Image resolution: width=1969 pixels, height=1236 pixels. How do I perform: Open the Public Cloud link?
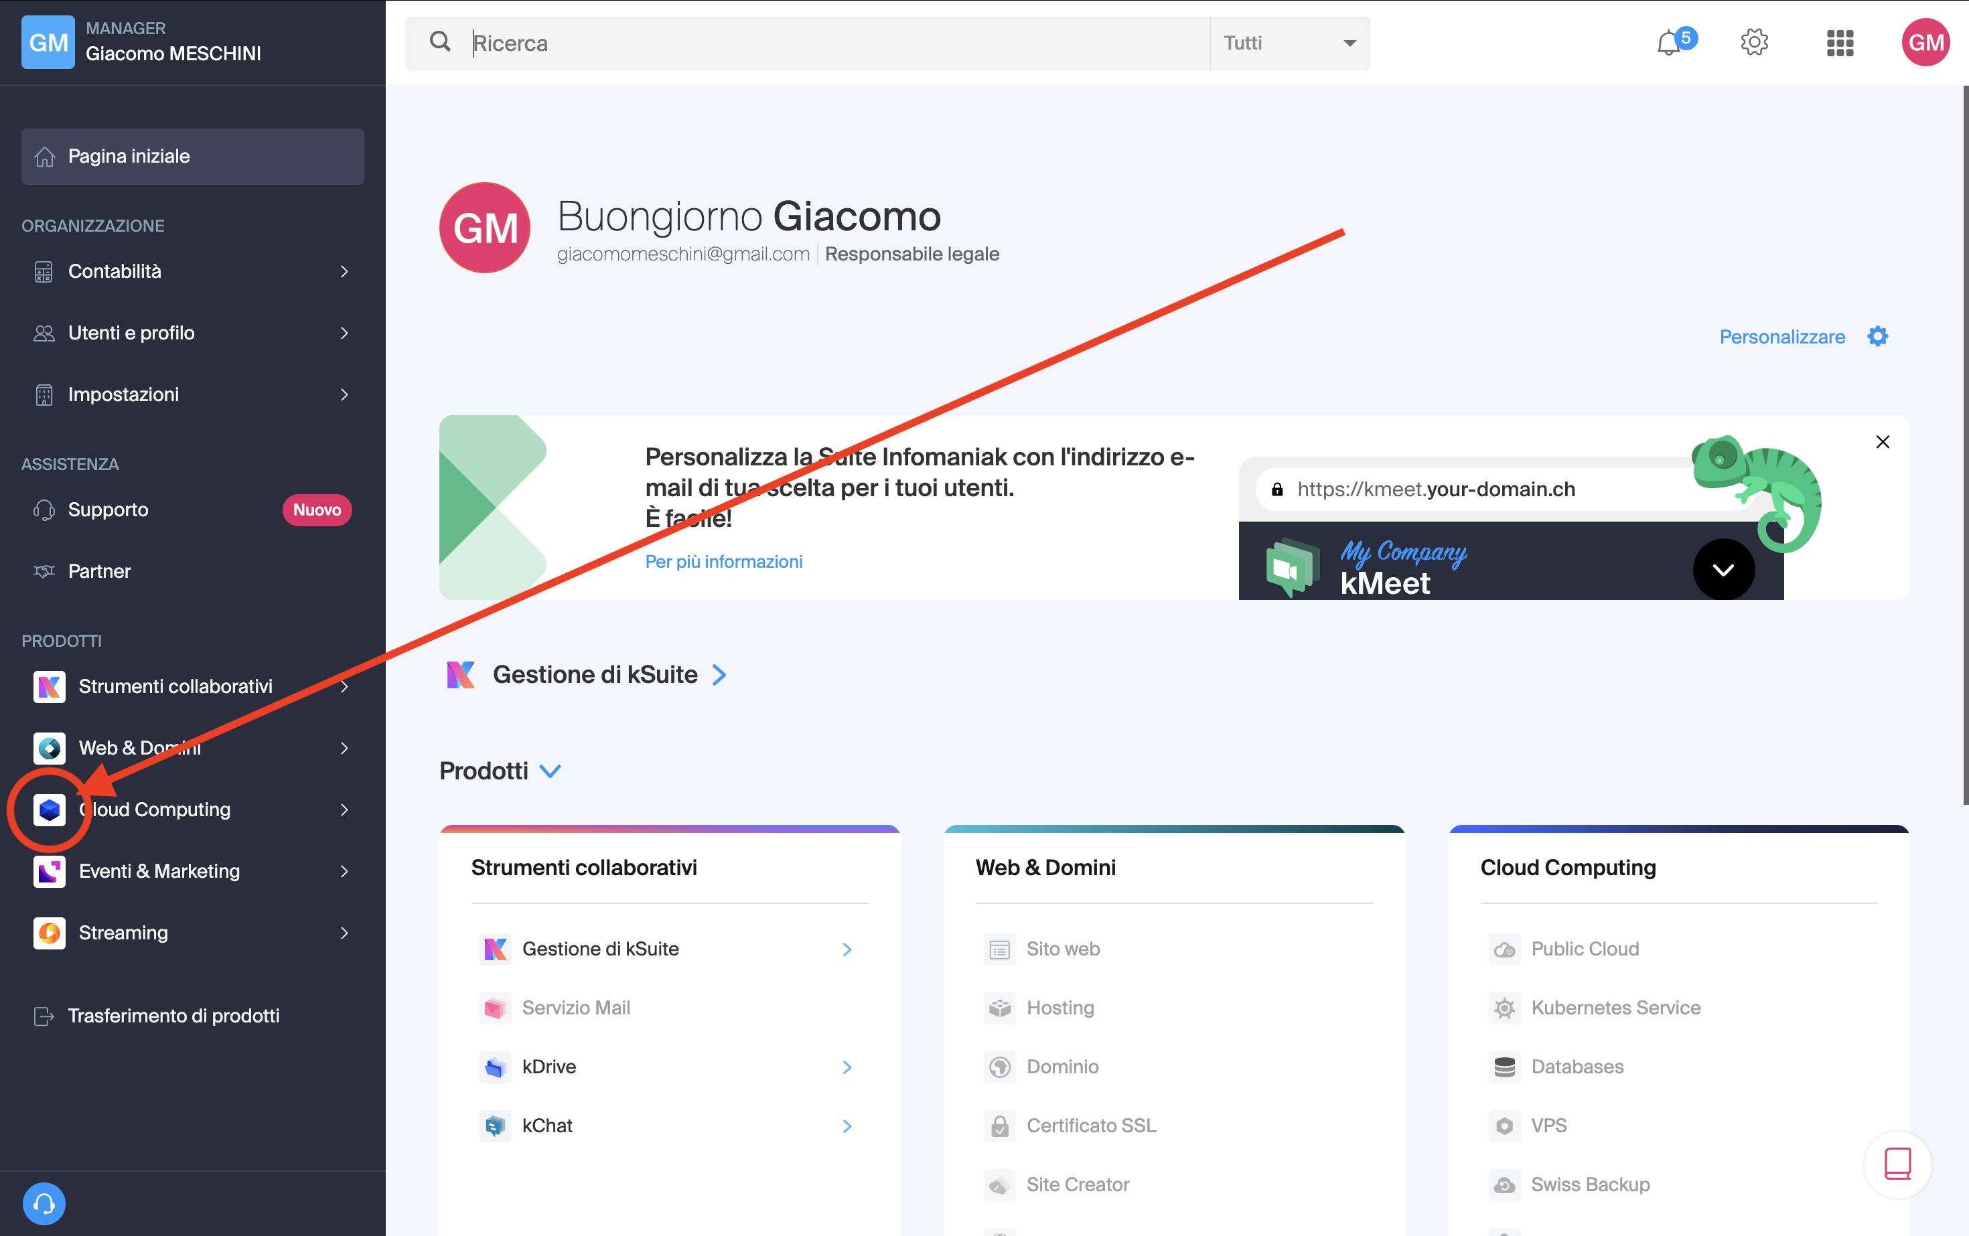coord(1585,949)
